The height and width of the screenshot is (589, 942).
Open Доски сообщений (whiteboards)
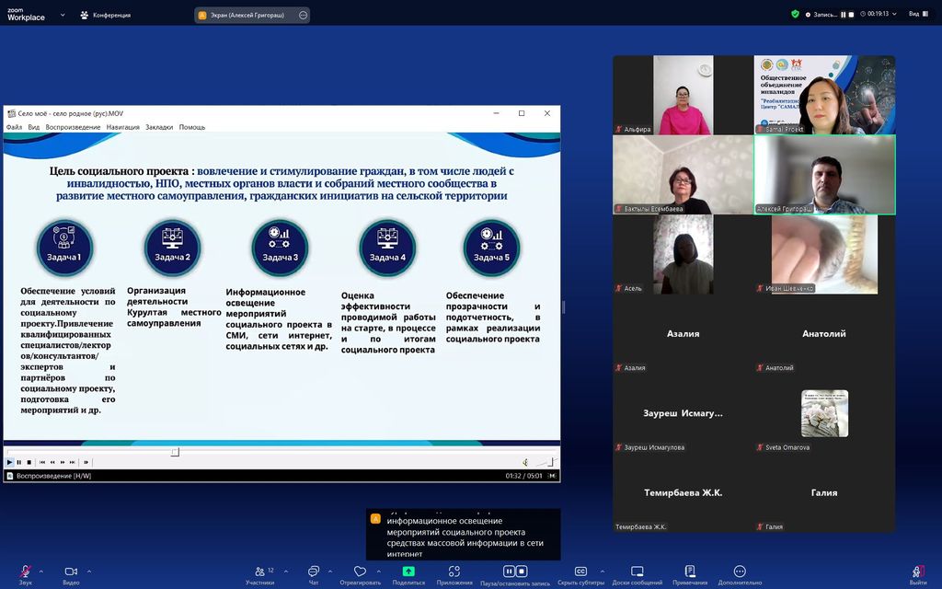pyautogui.click(x=637, y=572)
